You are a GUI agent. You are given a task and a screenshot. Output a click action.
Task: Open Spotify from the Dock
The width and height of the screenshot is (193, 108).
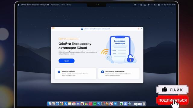94,104
